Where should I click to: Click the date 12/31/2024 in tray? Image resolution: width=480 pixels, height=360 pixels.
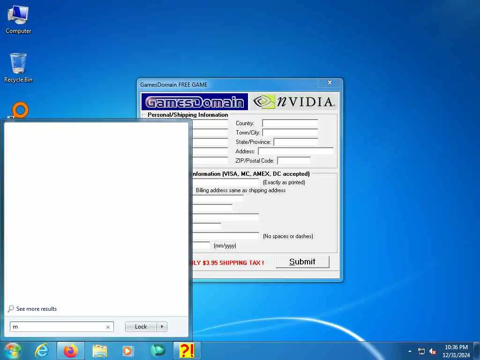(x=456, y=355)
